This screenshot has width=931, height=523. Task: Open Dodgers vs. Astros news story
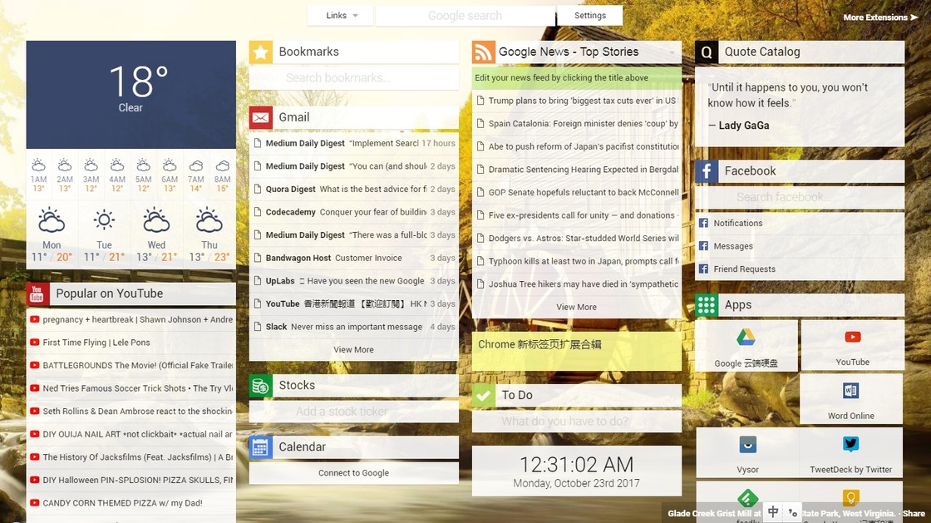point(577,239)
